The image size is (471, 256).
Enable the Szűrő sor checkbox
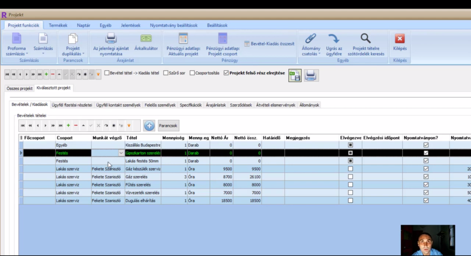(166, 72)
